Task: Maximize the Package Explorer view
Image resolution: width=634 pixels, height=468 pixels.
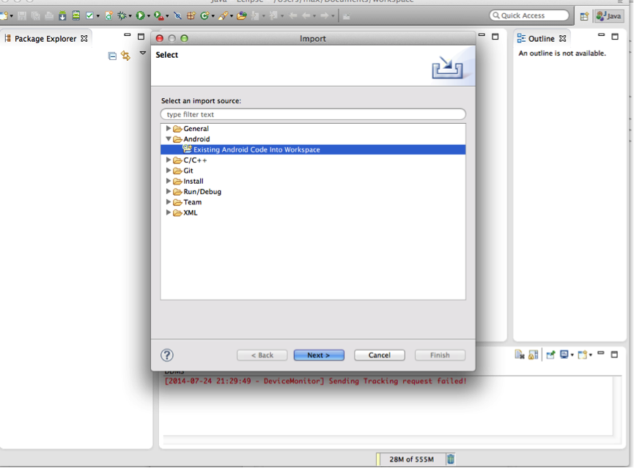Action: click(141, 37)
